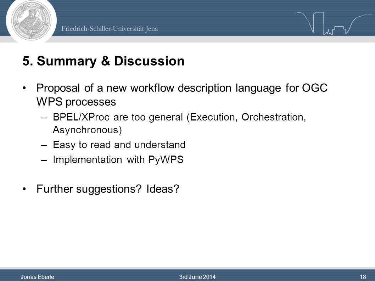The height and width of the screenshot is (281, 375).
Task: Click the 'BPEL/XProc are too general' sub-bullet
Action: 179,123
